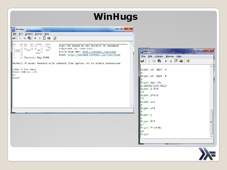Open the Help menu in the larger WinHugs window

click(x=47, y=34)
